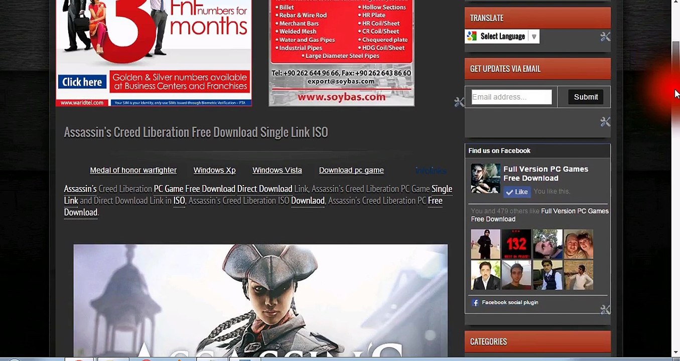Click the Find us on Facebook header
Viewport: 680px width, 361px height.
(x=499, y=150)
